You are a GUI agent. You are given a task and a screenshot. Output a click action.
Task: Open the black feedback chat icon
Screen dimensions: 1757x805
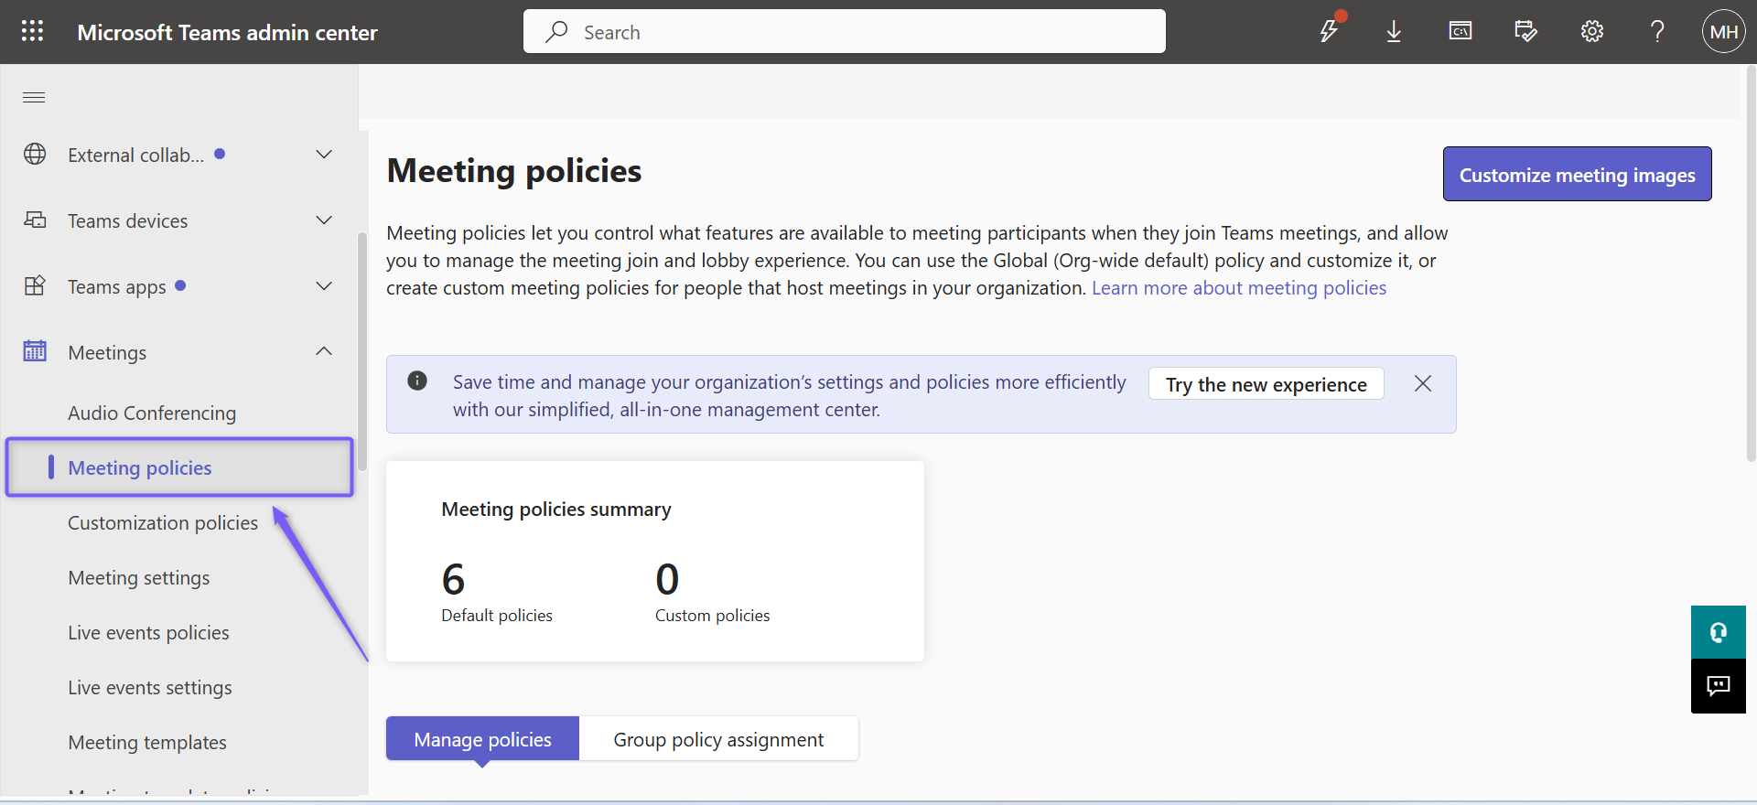tap(1719, 686)
